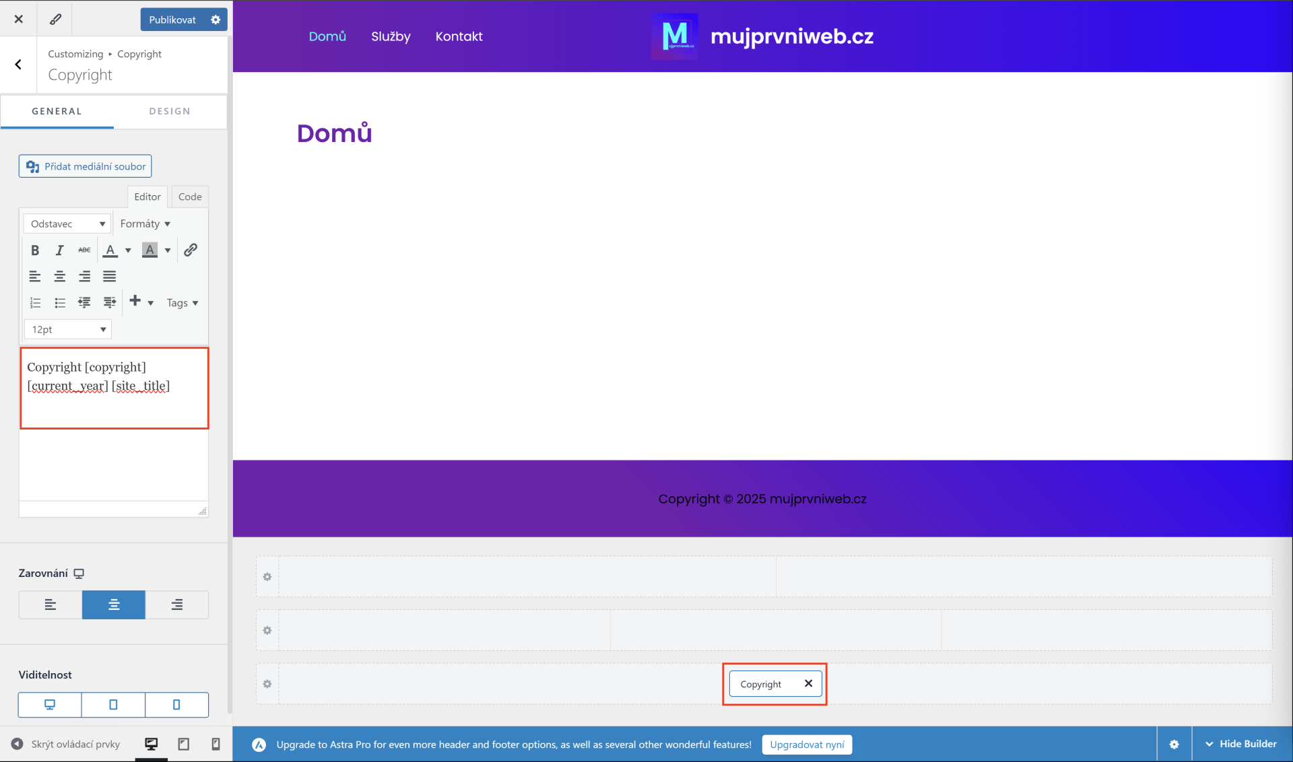Insert a link with the link icon
Screen dimensions: 1293x762
click(x=191, y=250)
